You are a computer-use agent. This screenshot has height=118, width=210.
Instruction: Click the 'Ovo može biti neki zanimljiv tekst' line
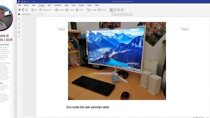tap(88, 107)
